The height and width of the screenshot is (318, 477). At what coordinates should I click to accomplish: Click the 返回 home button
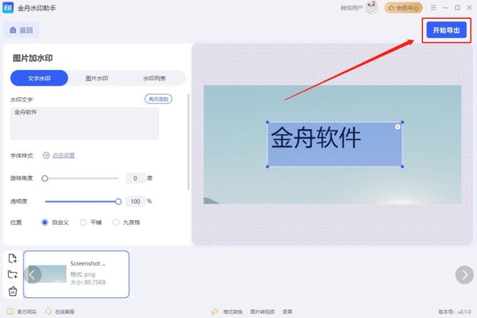pos(21,30)
